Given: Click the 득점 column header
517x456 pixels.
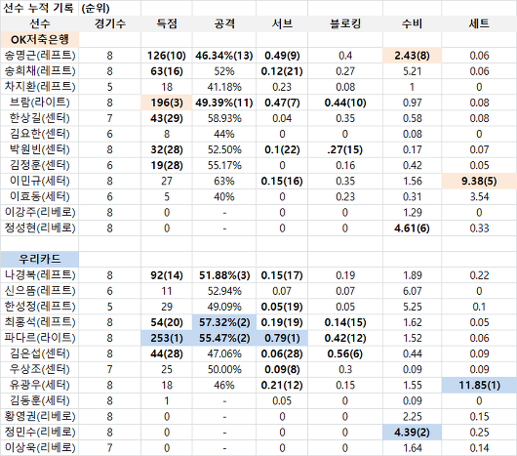Looking at the screenshot, I should point(167,23).
